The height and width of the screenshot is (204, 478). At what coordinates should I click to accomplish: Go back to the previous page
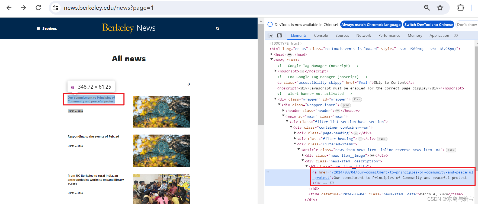pos(9,8)
